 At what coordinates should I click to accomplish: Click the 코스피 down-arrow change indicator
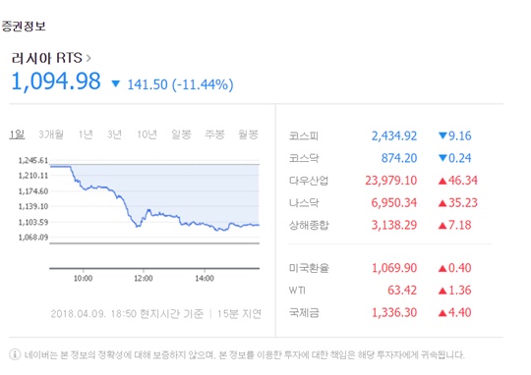point(442,135)
